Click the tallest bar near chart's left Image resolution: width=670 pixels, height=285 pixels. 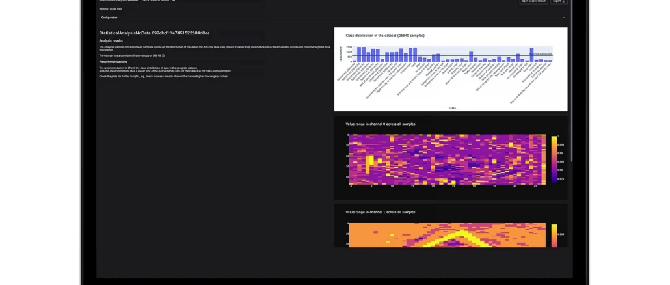(359, 54)
